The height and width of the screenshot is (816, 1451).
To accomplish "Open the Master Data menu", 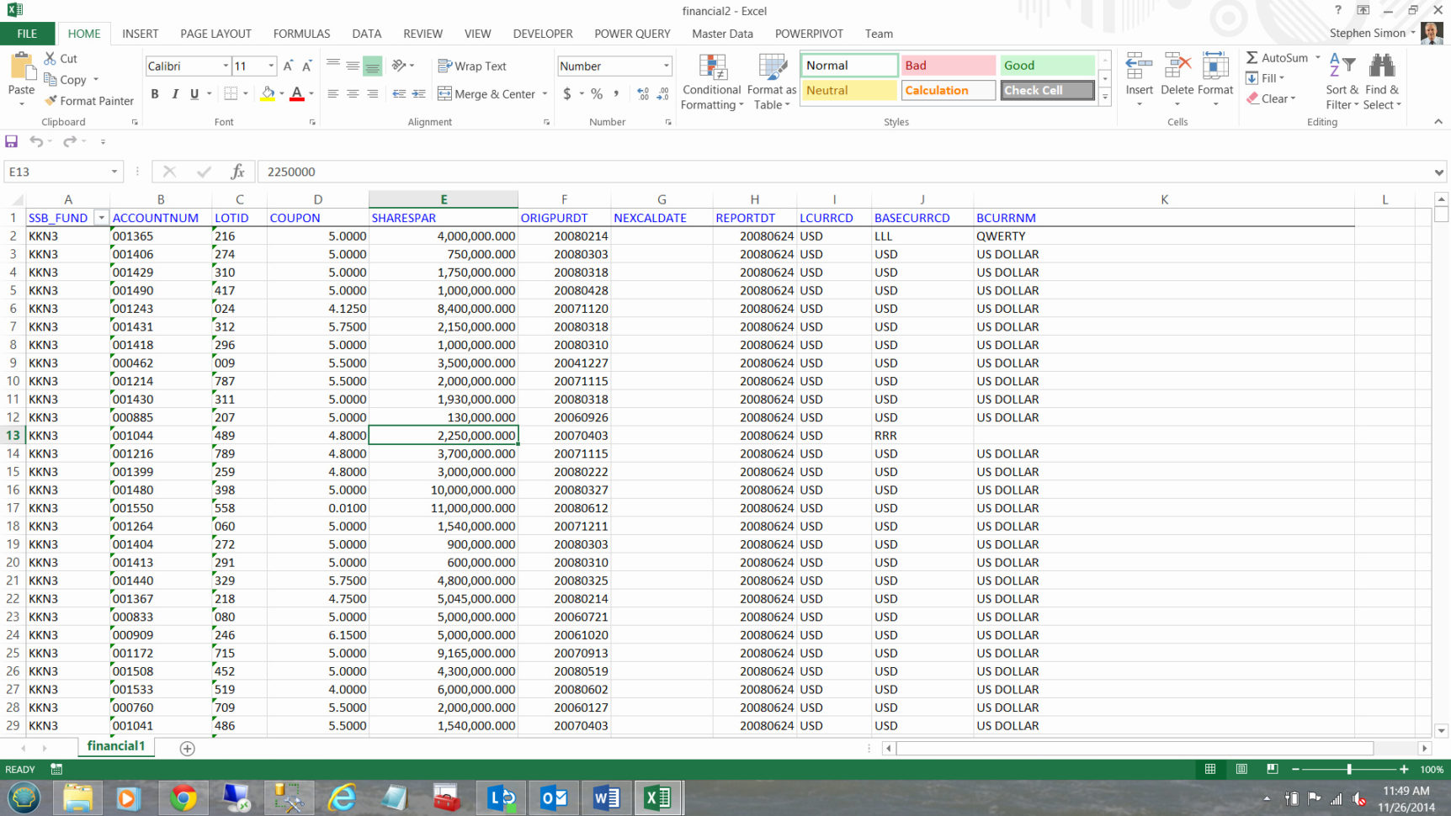I will tap(721, 34).
